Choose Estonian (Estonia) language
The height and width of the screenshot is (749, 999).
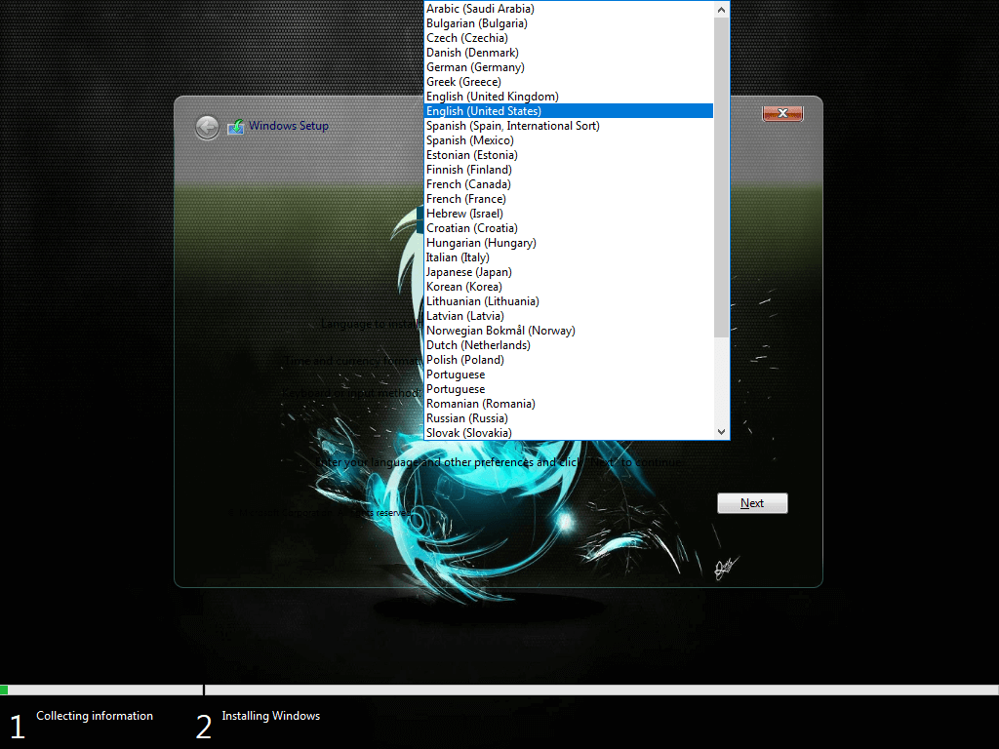pos(569,155)
